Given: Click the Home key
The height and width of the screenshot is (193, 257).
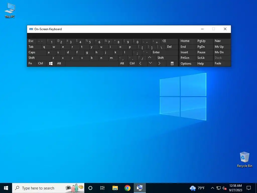Looking at the screenshot, I should click(187, 41).
